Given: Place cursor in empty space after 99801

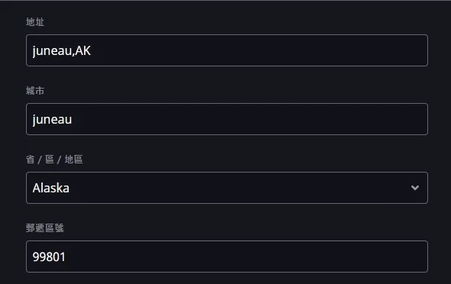Looking at the screenshot, I should (248, 257).
